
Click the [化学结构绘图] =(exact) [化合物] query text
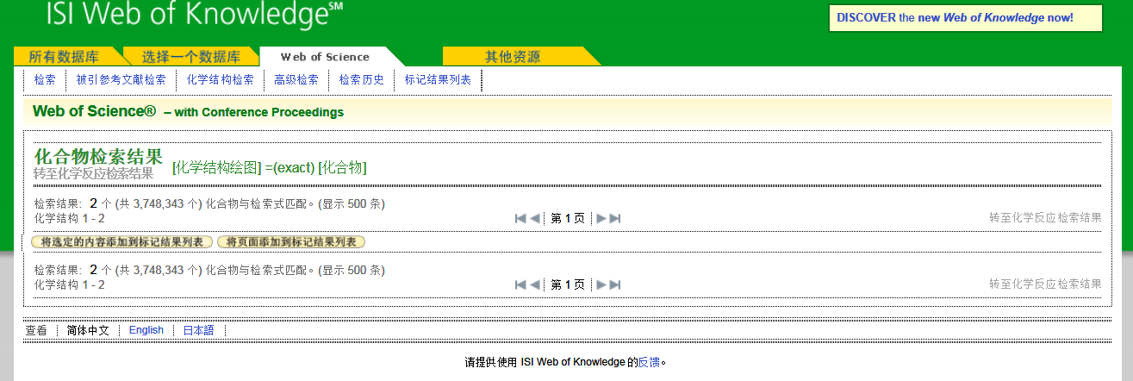pyautogui.click(x=270, y=167)
